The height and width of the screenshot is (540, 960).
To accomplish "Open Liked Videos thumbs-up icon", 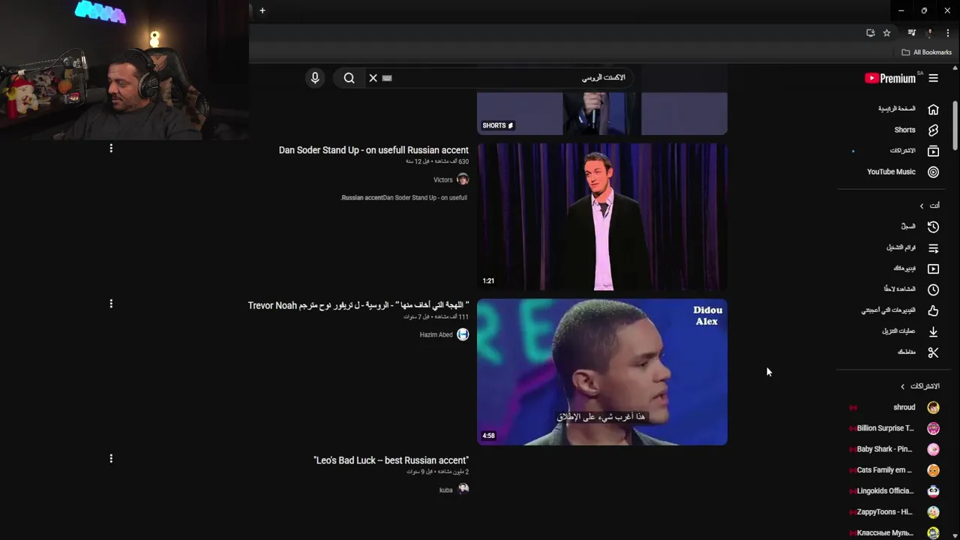I will click(933, 310).
